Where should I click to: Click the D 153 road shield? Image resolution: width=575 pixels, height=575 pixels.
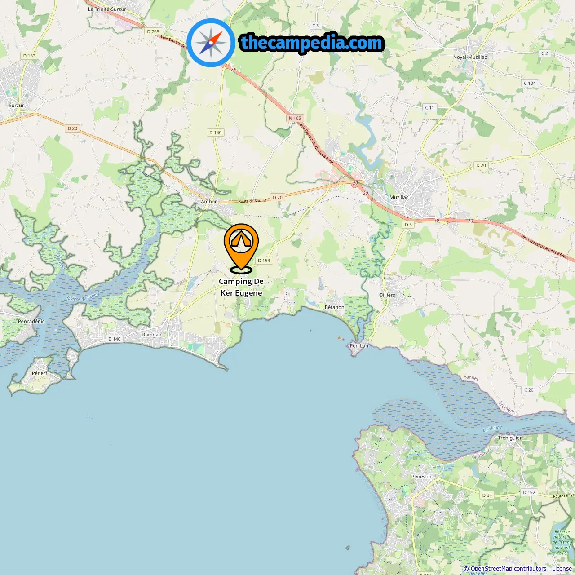pyautogui.click(x=264, y=261)
